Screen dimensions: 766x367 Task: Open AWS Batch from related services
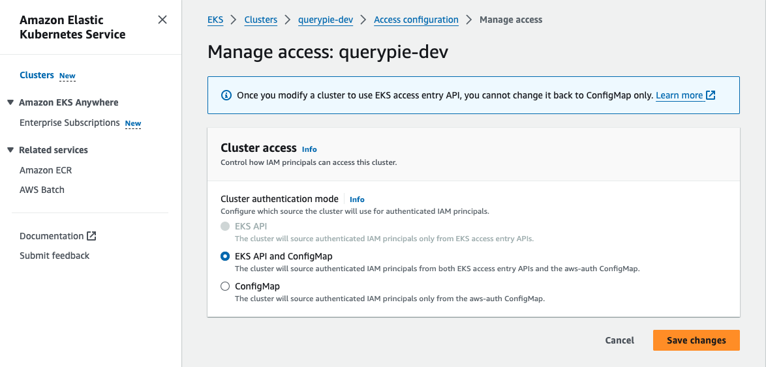pos(42,190)
